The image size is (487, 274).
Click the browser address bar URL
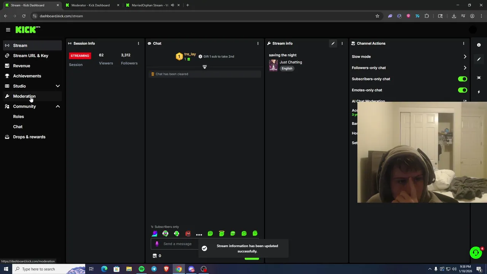(x=61, y=16)
